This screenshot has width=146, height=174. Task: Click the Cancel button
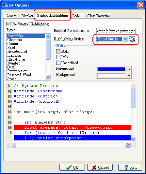pyautogui.click(x=100, y=167)
